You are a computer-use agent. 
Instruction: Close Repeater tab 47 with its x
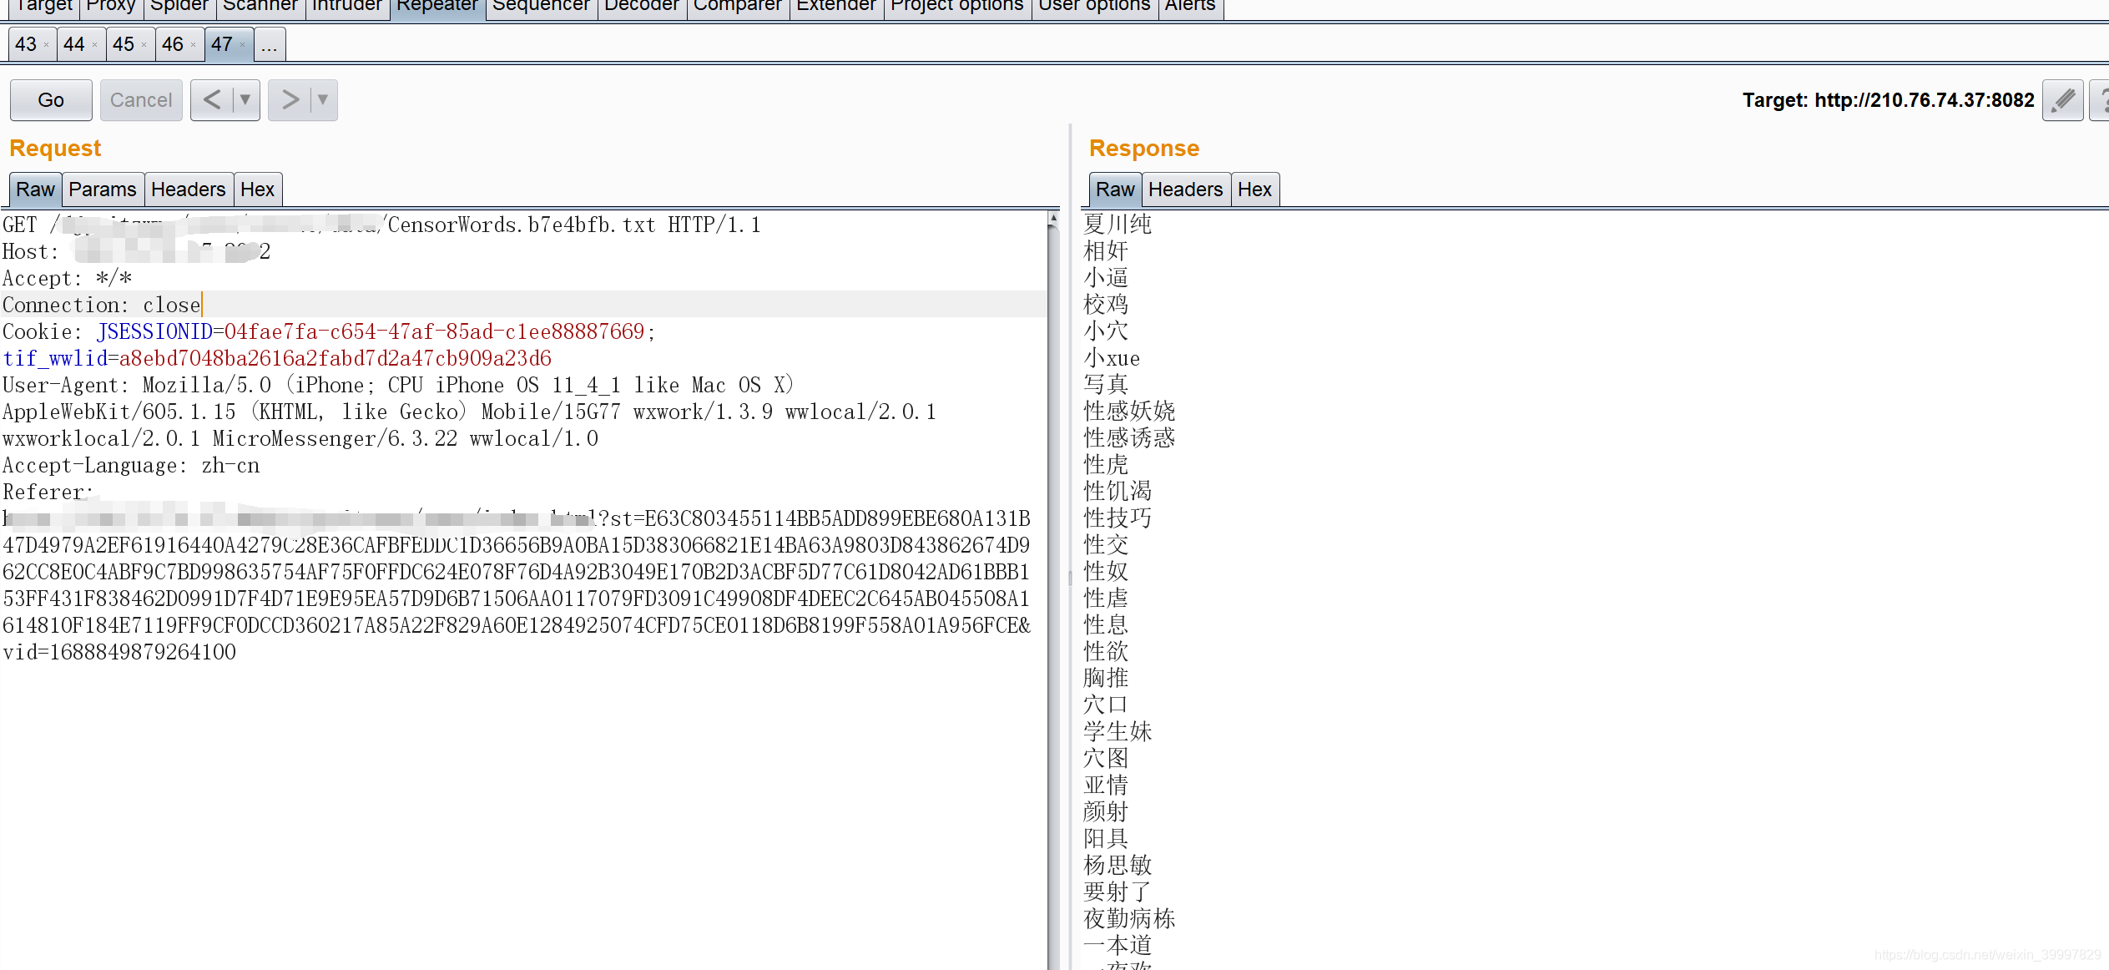(x=243, y=45)
